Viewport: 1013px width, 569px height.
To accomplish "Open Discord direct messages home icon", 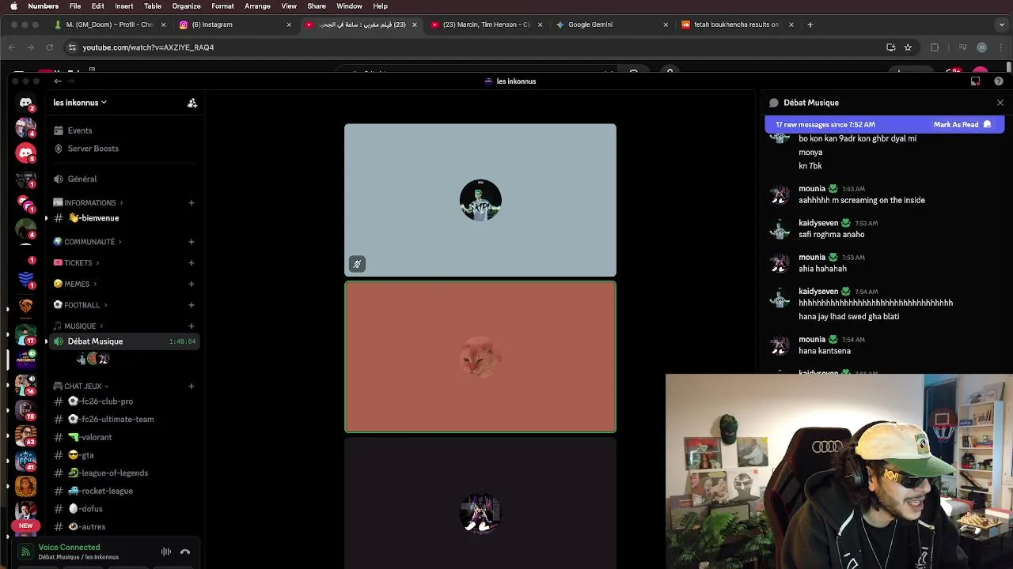I will point(25,103).
